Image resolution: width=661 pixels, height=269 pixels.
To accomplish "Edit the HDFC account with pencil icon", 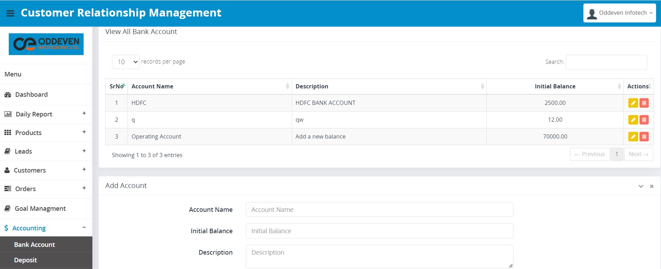I will [x=633, y=103].
